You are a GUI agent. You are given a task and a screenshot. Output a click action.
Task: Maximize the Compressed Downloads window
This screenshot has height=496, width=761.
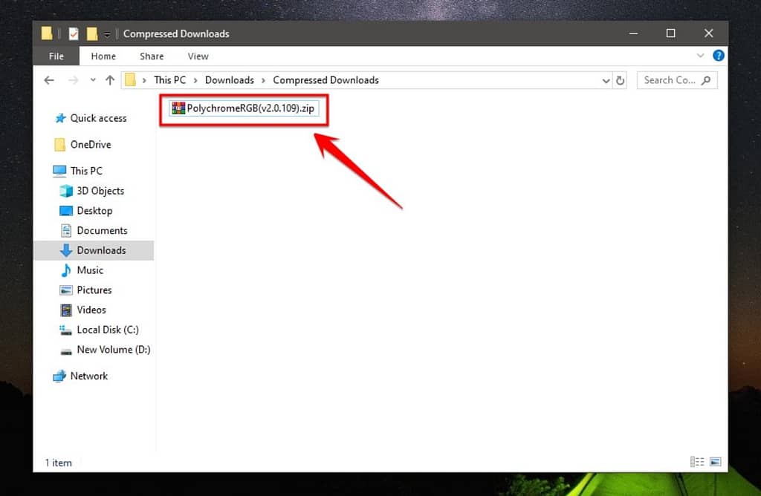[x=670, y=33]
